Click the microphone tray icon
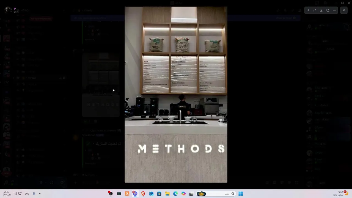The height and width of the screenshot is (198, 352). pos(34,194)
